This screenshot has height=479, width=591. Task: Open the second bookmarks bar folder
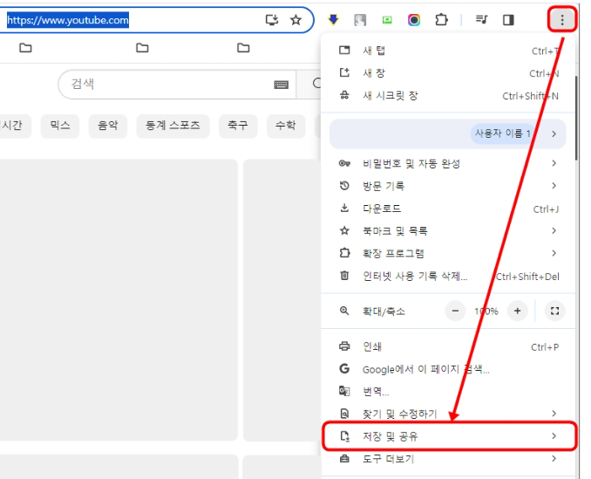(142, 48)
